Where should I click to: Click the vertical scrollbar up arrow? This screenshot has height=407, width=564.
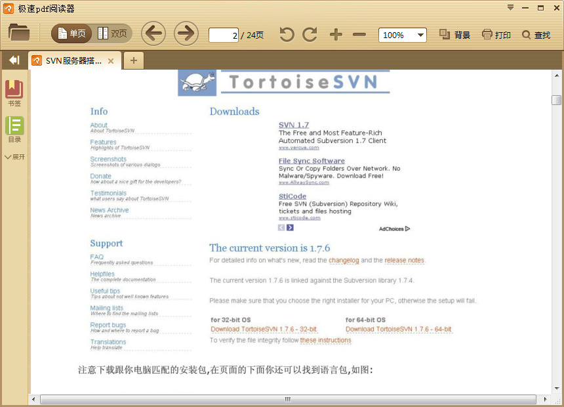pos(557,75)
